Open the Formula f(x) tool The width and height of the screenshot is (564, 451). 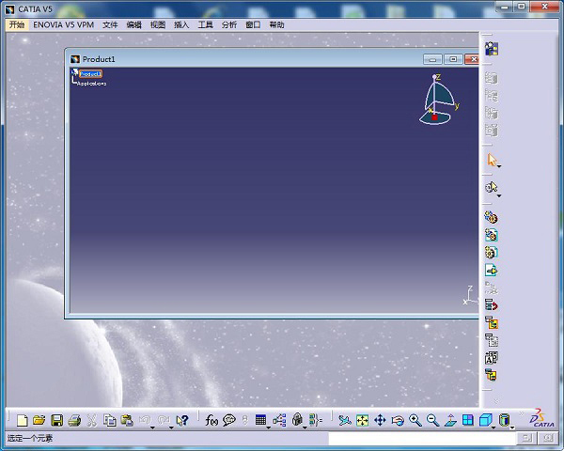click(x=211, y=420)
